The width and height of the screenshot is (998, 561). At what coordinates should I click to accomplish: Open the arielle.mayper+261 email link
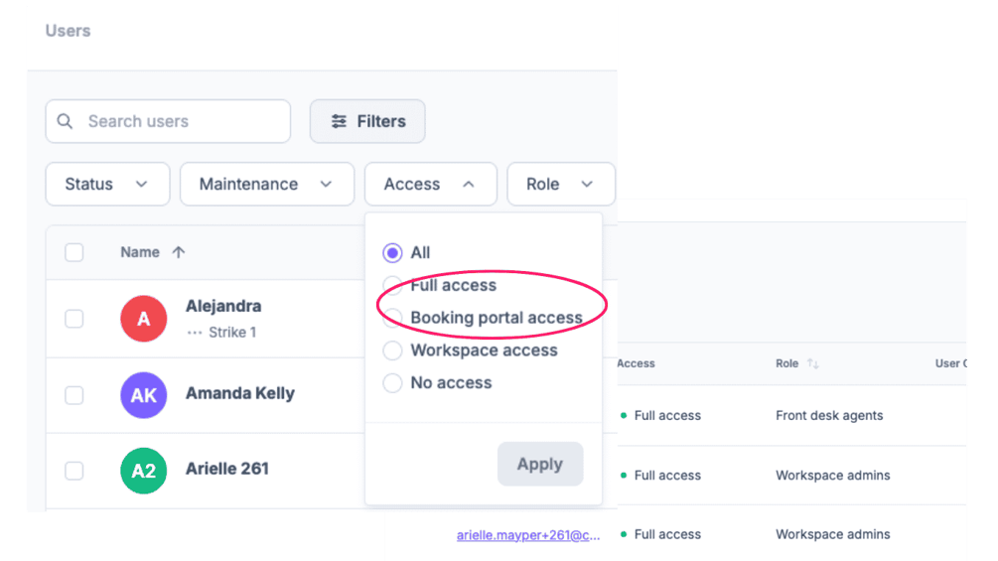528,535
